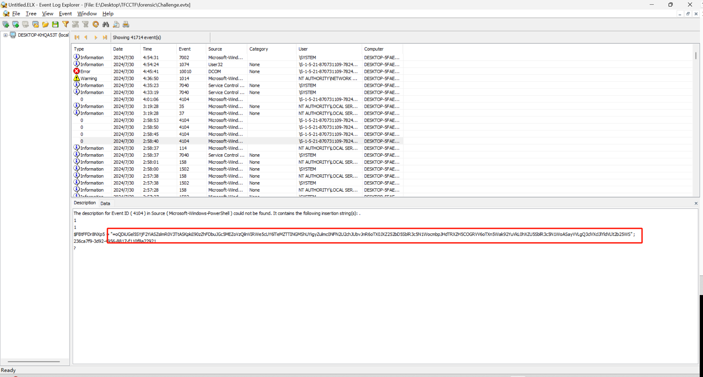Close the description pane with X

click(x=696, y=203)
